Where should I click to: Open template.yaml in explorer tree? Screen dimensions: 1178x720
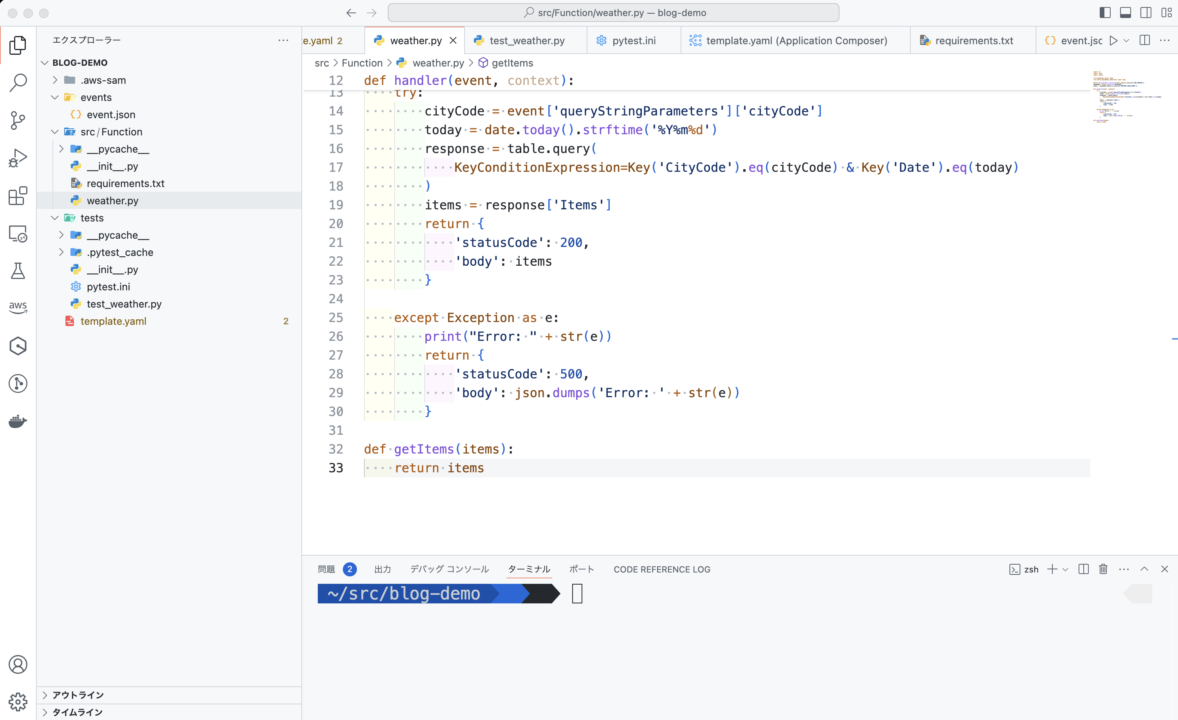pos(169,321)
